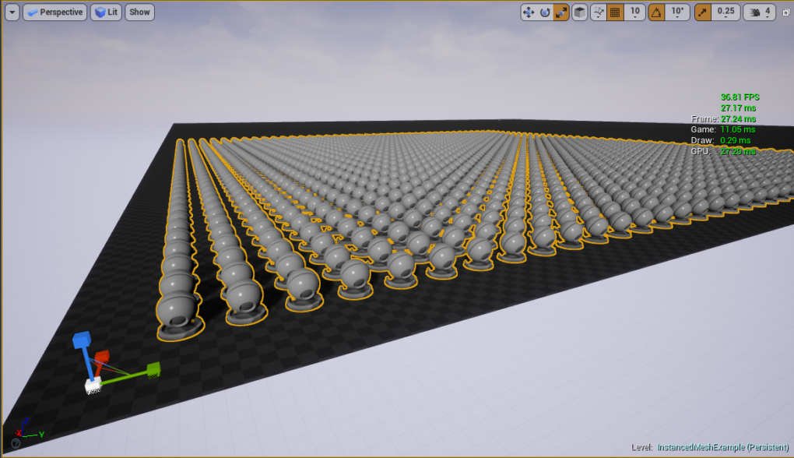Select the scale tool
Screen dimensions: 794x458
coord(561,12)
